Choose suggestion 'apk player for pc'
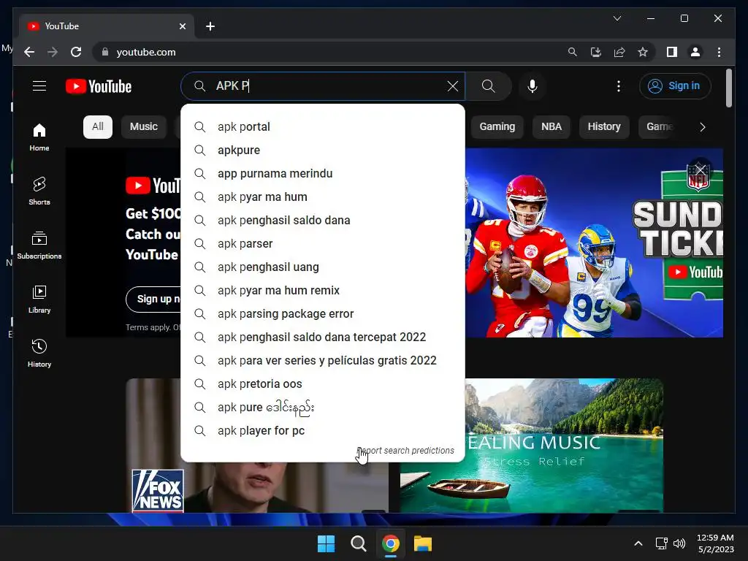The width and height of the screenshot is (748, 561). [x=323, y=431]
